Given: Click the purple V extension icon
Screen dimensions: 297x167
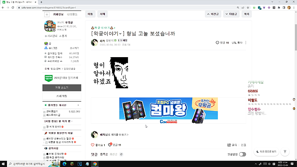Looking at the screenshot, I should pyautogui.click(x=264, y=7).
